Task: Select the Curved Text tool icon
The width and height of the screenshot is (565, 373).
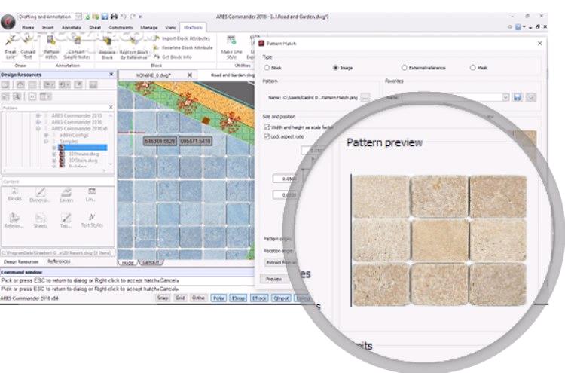Action: [28, 41]
